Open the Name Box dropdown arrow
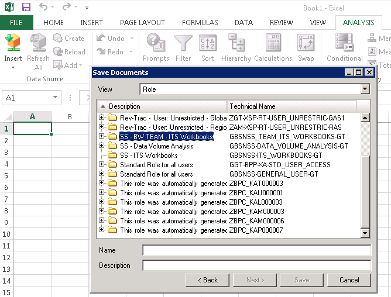 (55, 98)
